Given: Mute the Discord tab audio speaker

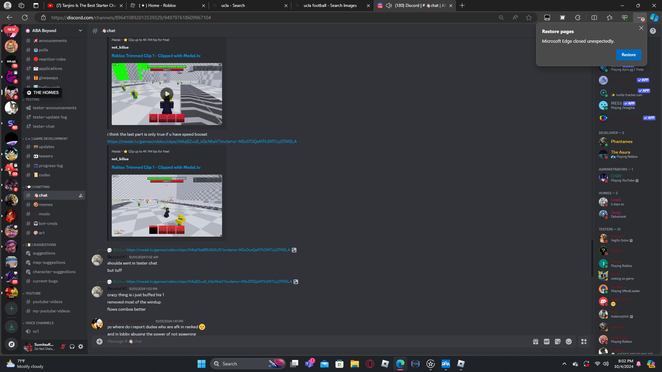Looking at the screenshot, I should 389,6.
